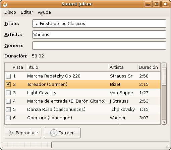Select the title Marcha Radetzky Op 228
Viewport: 171px width, 150px height.
[54, 76]
